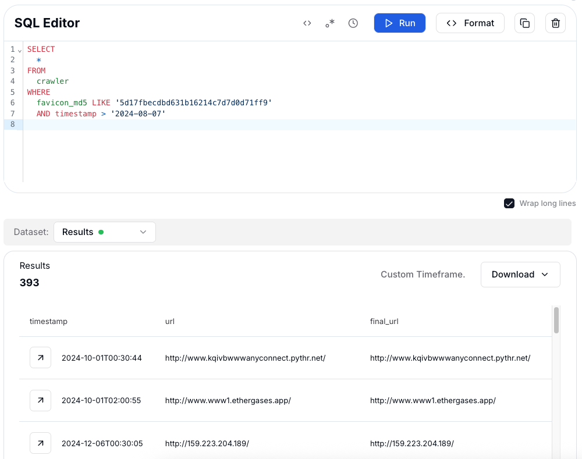Click the 393 results count
This screenshot has width=582, height=459.
tap(29, 283)
